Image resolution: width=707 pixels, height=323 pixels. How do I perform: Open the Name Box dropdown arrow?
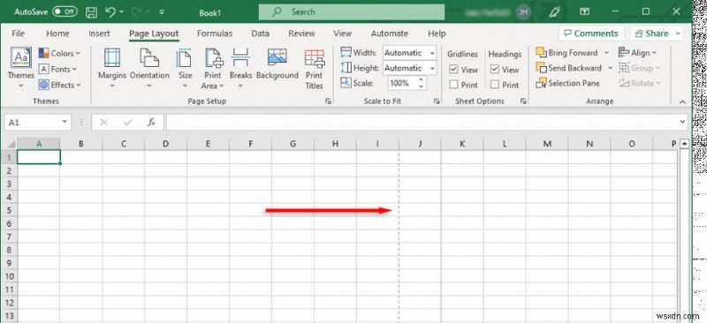[65, 122]
